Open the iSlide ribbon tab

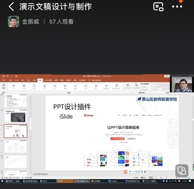tap(16, 80)
